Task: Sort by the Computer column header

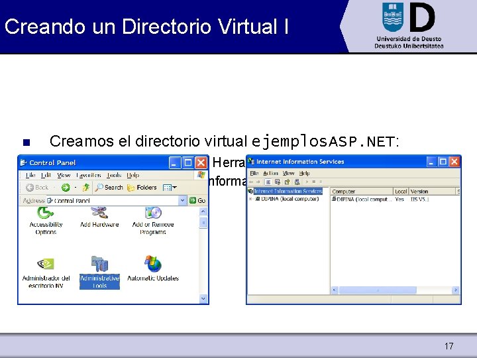Action: (x=362, y=192)
